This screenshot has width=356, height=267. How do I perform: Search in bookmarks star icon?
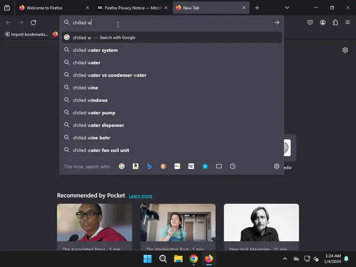coord(205,166)
